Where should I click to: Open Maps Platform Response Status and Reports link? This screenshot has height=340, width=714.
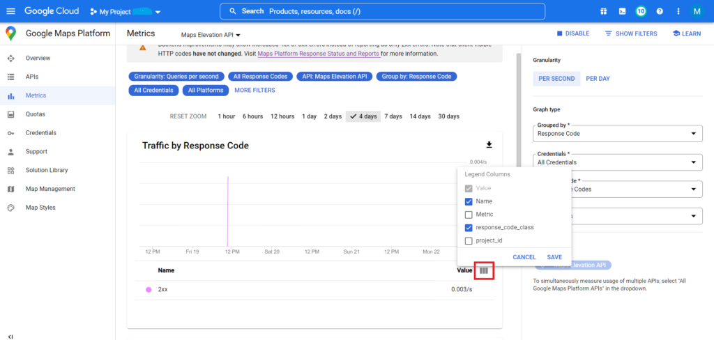coord(318,54)
